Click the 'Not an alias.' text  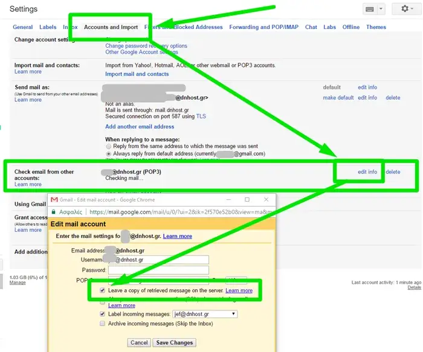coord(120,104)
